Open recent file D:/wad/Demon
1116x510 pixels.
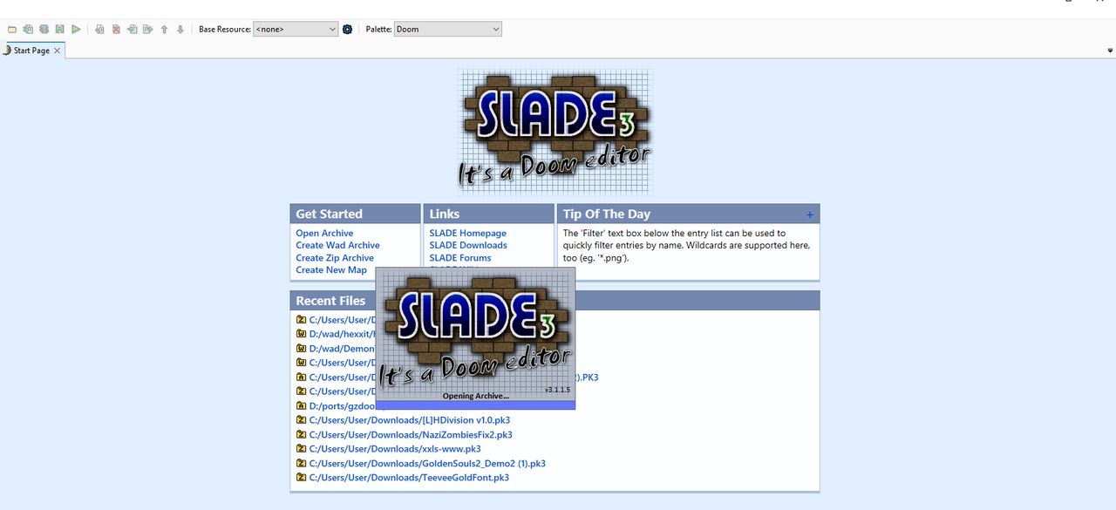click(342, 348)
